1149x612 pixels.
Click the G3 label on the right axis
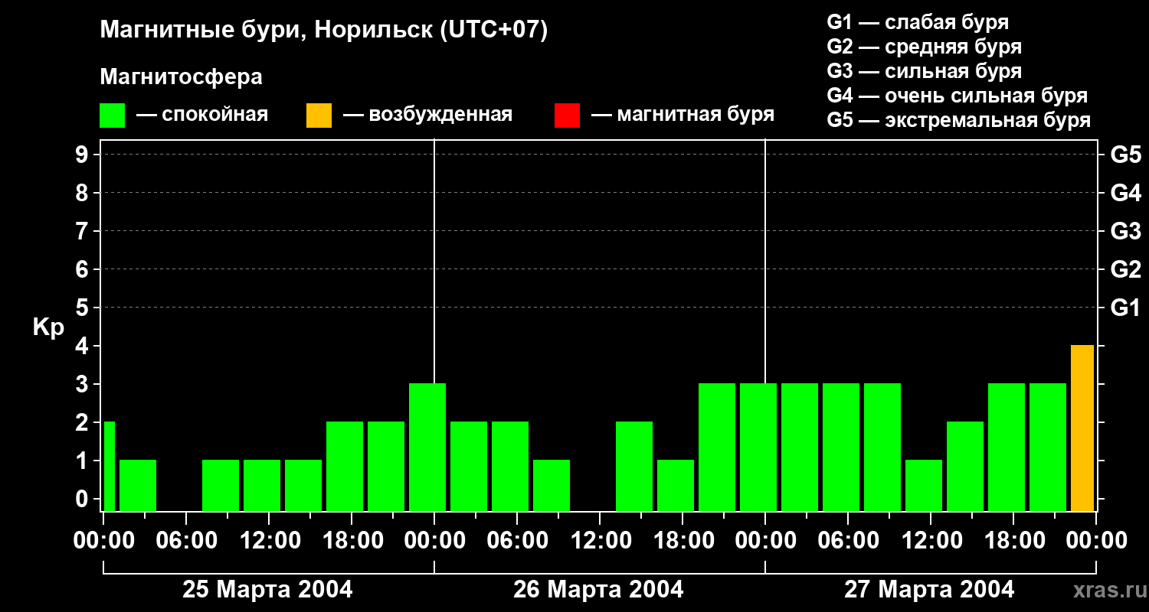[1125, 231]
